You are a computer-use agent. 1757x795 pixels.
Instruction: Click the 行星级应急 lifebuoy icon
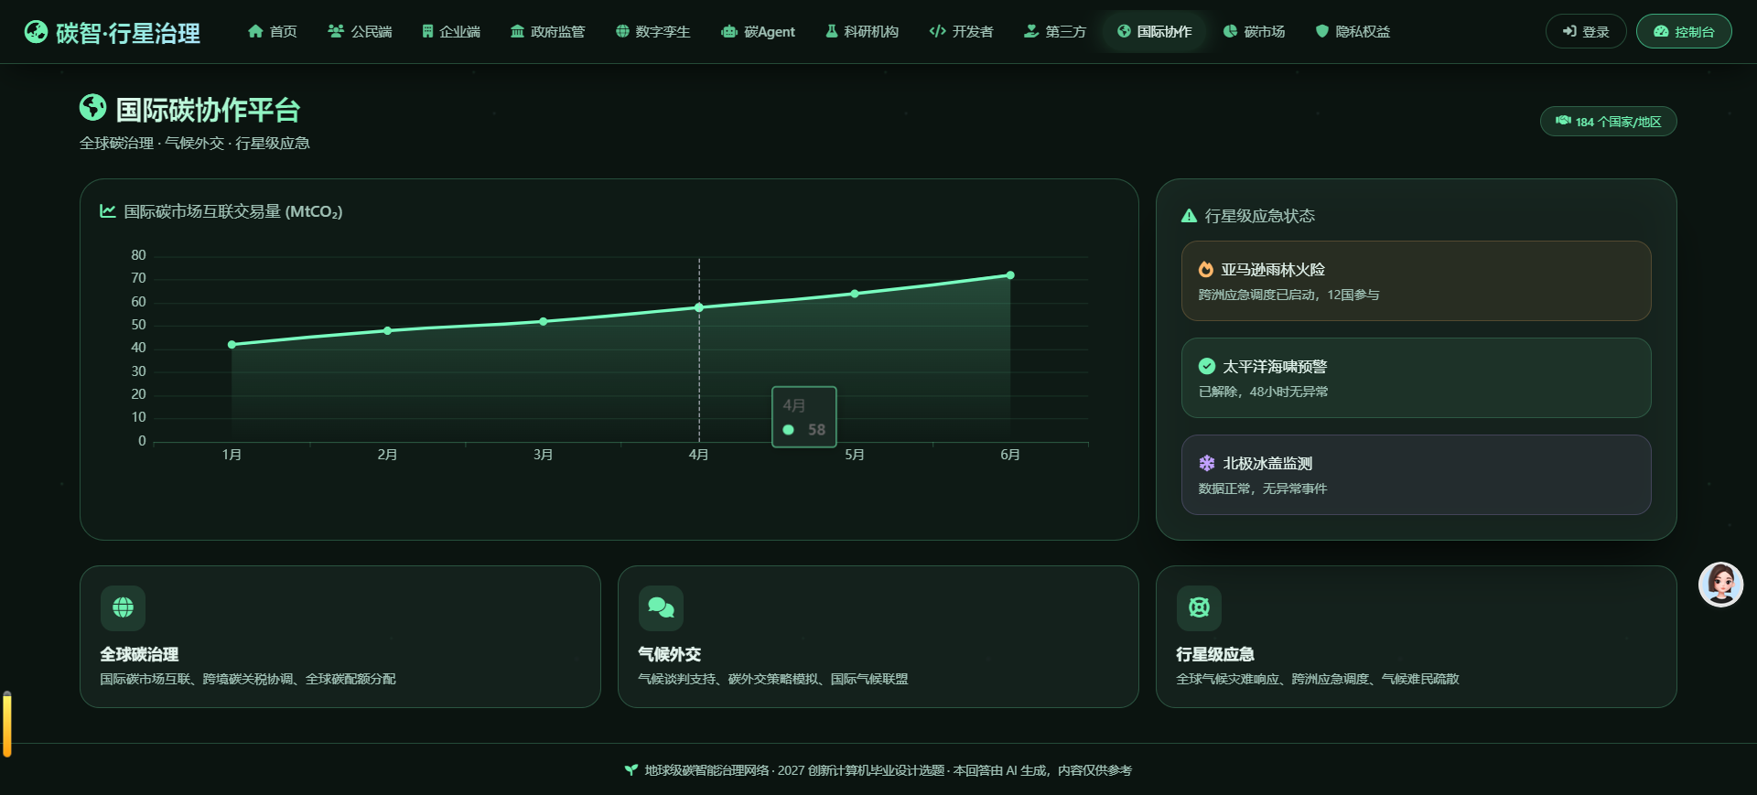pyautogui.click(x=1199, y=607)
